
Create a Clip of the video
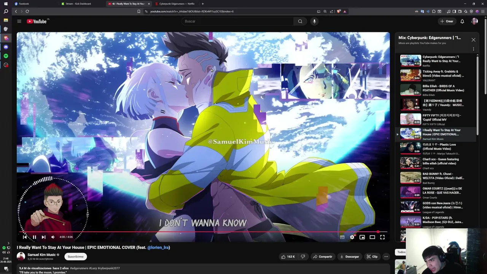pos(372,256)
